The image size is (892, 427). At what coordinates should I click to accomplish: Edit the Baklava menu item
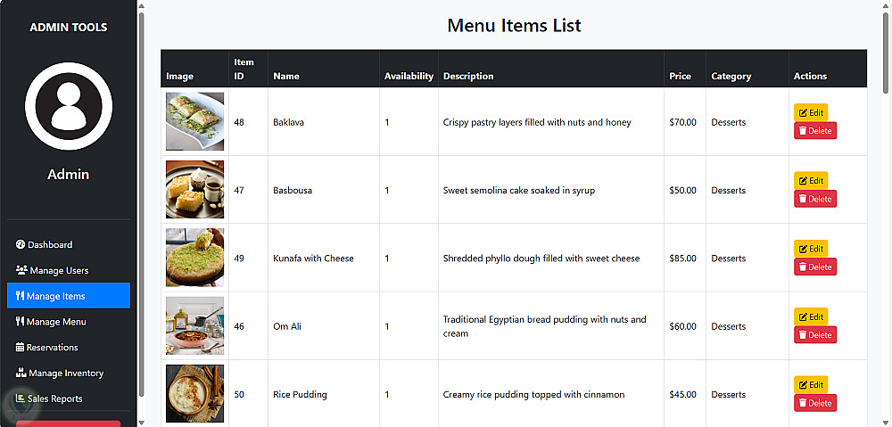[x=811, y=112]
